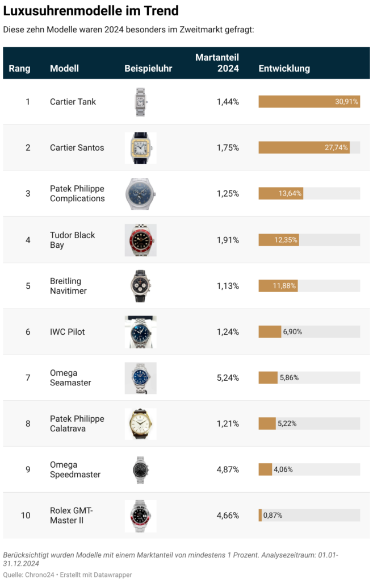Click the Rang column header
Viewport: 373px width, 582px height.
[20, 68]
